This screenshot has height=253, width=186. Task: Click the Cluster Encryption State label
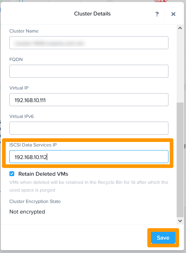[35, 201]
